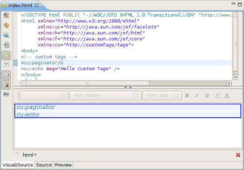Maximize visual pane using down arrow on sash

pos(126,87)
